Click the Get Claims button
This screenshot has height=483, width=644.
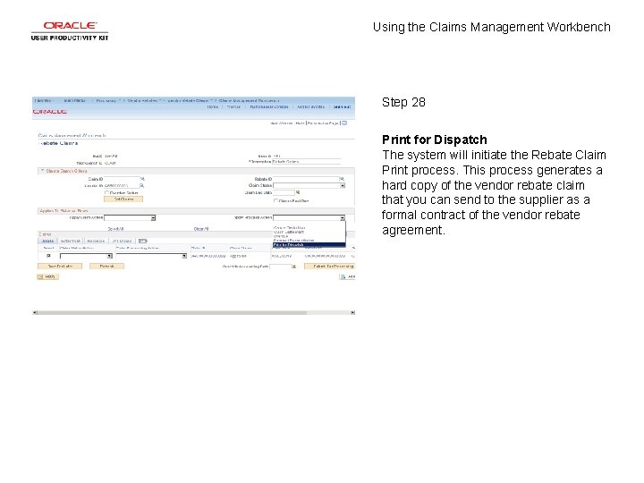coord(123,199)
